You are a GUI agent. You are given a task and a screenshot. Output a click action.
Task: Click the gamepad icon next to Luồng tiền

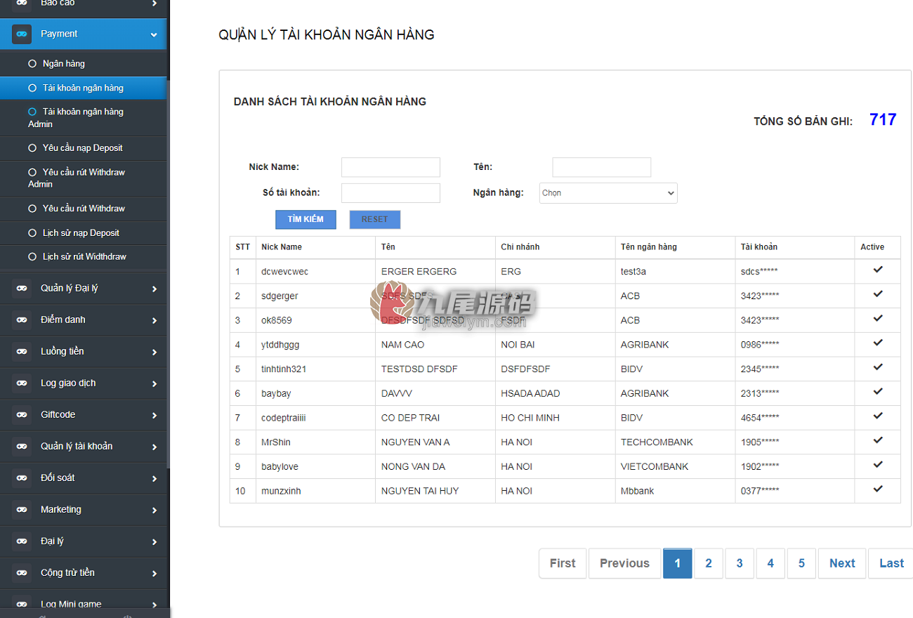coord(22,352)
